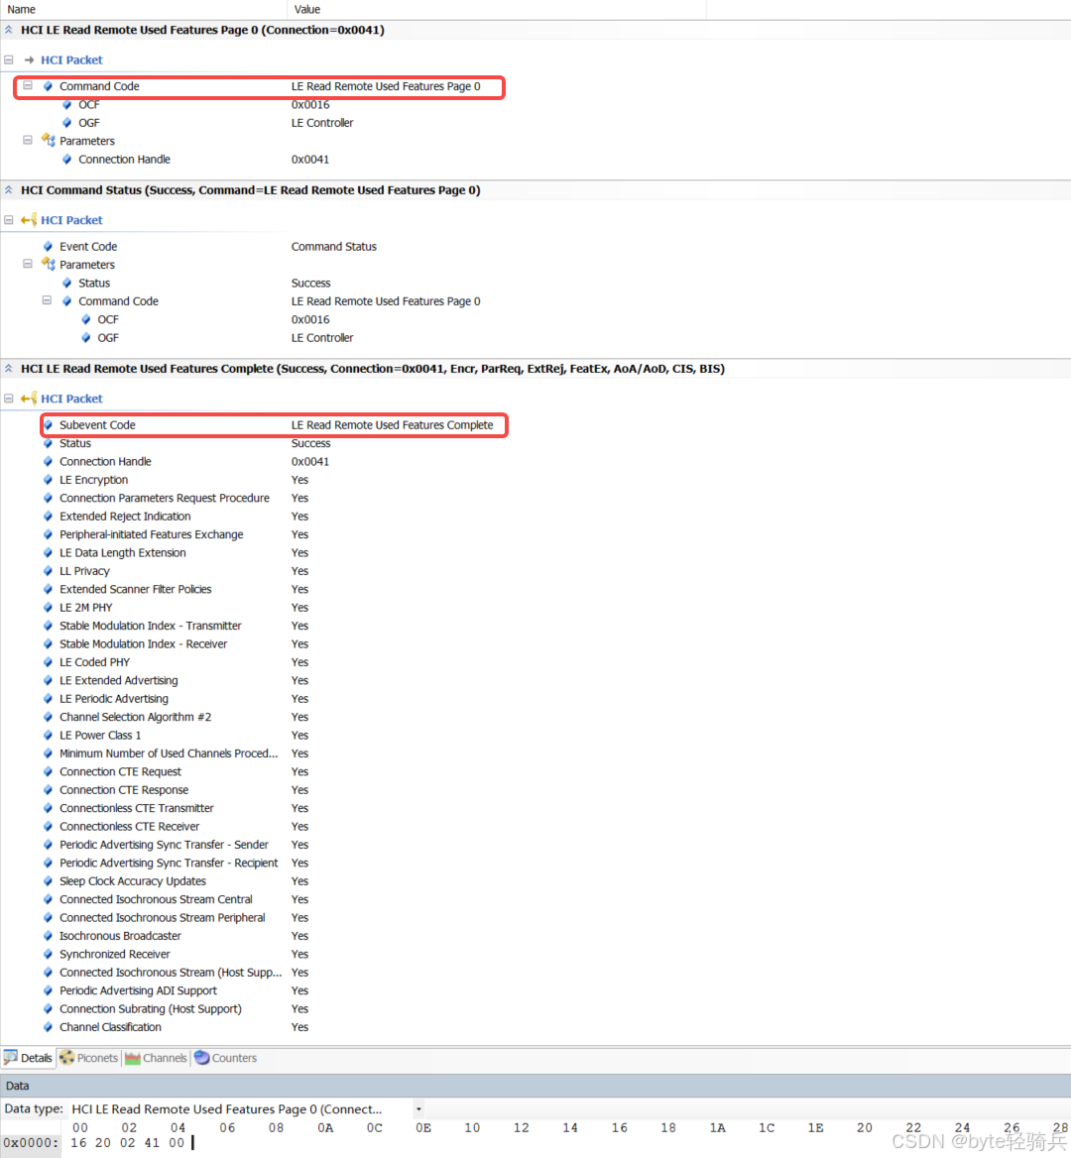
Task: Click the diamond icon beside LE Encryption
Action: (48, 480)
